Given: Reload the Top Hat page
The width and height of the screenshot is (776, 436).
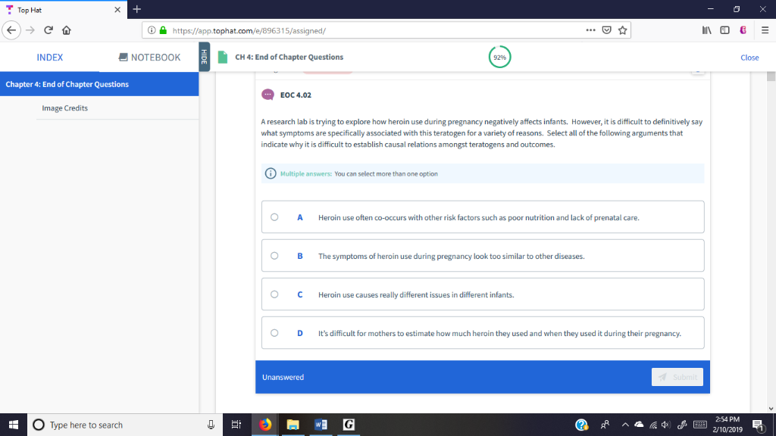Looking at the screenshot, I should (48, 30).
